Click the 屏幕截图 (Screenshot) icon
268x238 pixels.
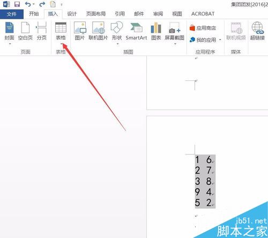click(x=175, y=27)
